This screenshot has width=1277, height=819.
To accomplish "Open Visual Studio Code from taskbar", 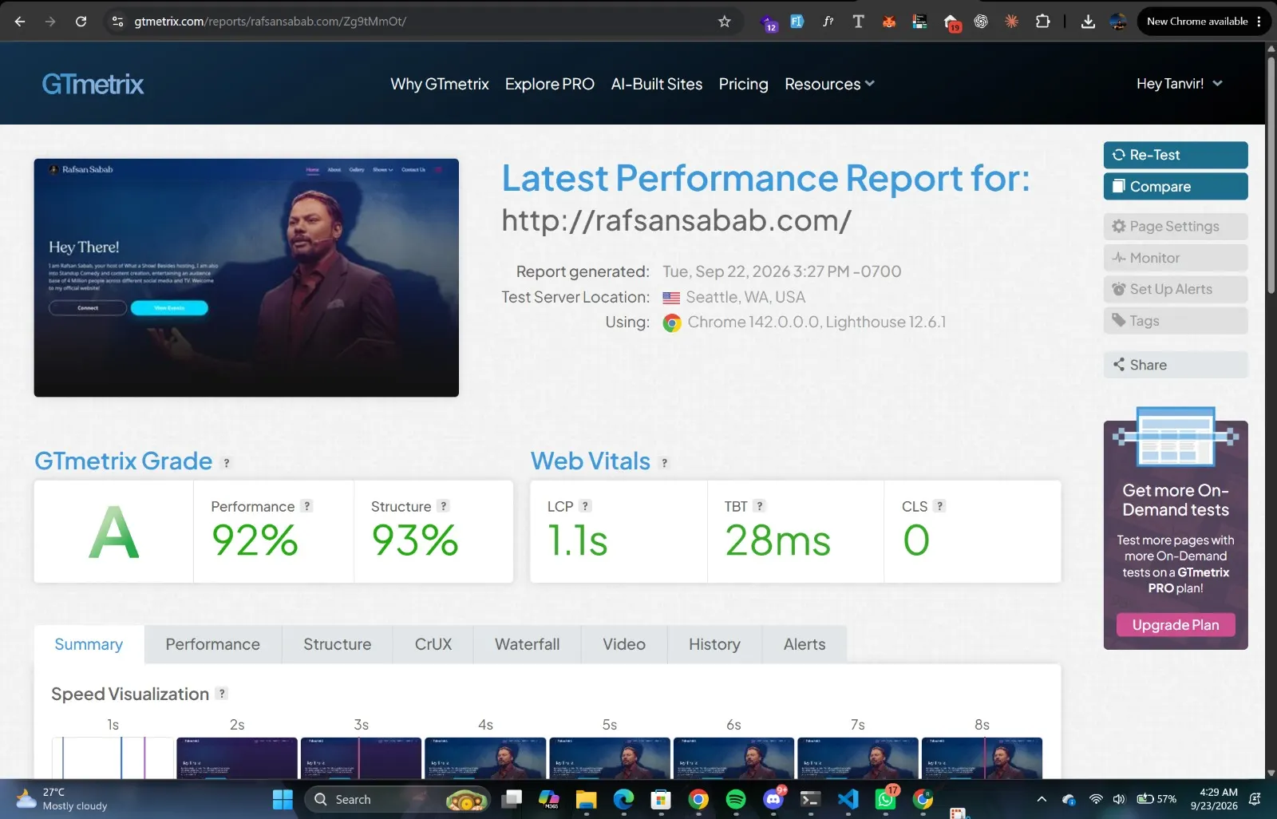I will point(848,799).
